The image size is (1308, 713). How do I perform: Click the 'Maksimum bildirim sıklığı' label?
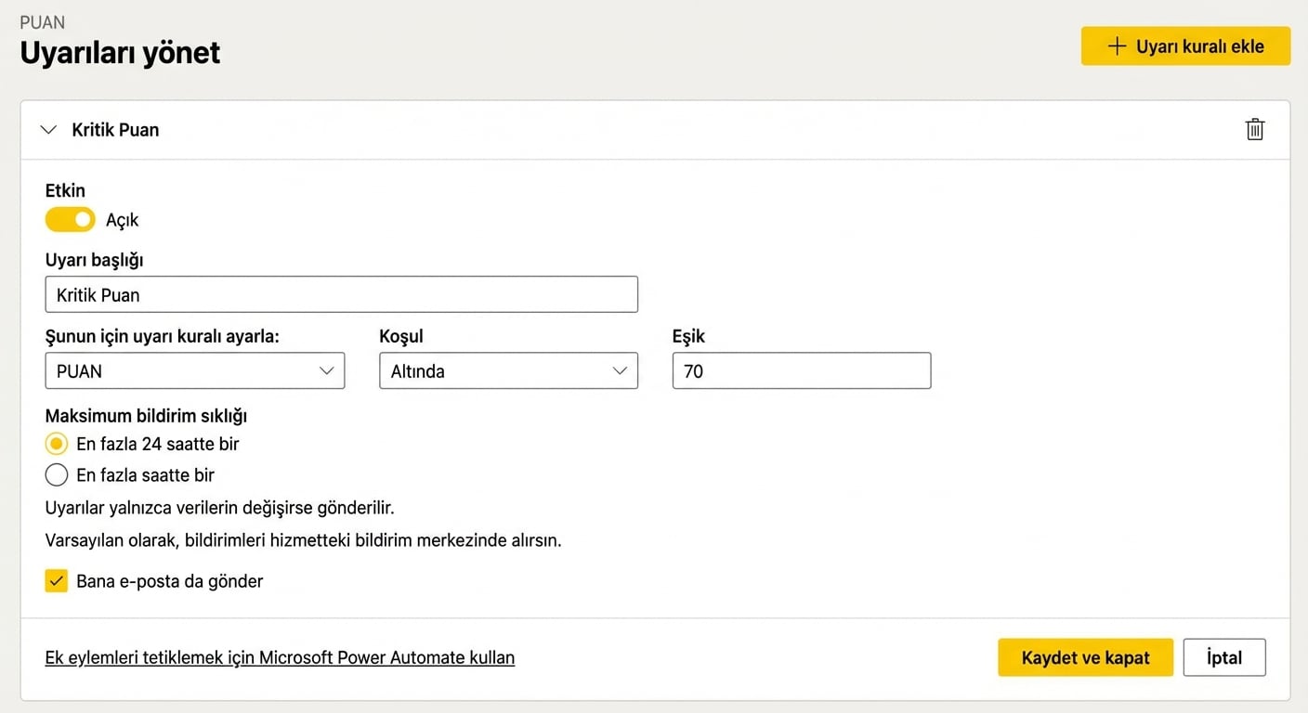146,415
